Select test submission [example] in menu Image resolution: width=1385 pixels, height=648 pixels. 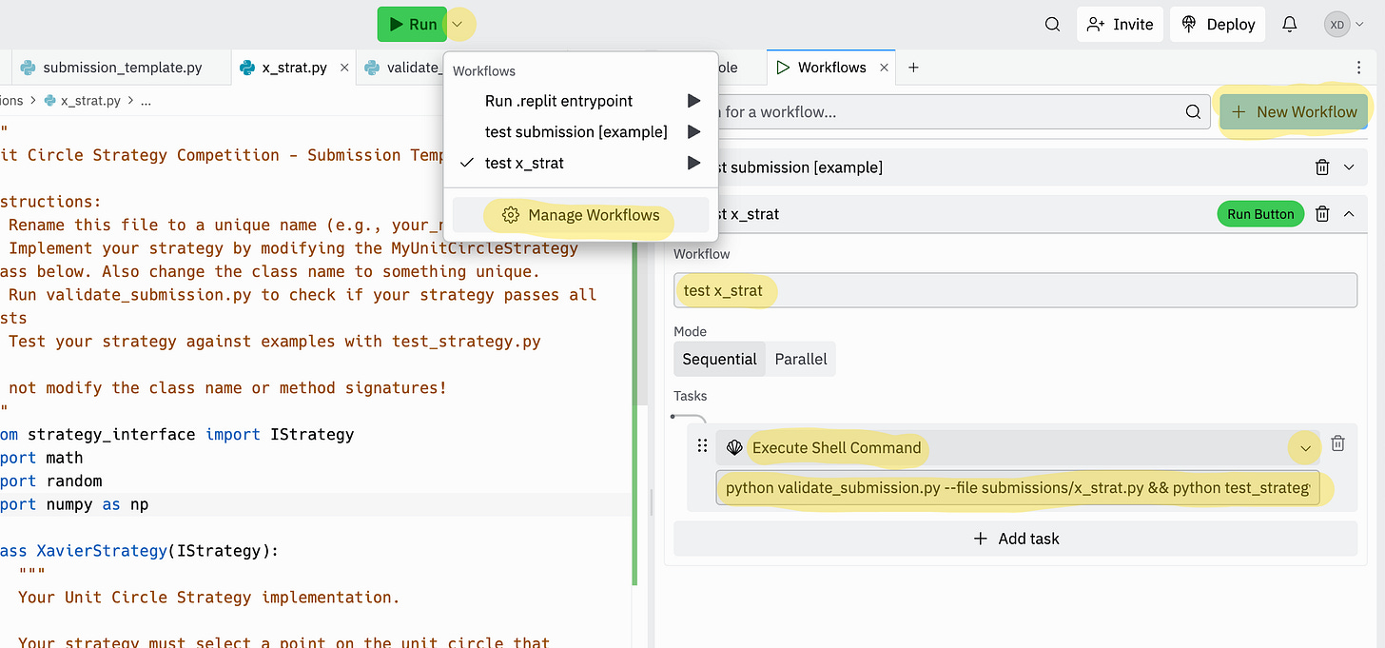(575, 132)
